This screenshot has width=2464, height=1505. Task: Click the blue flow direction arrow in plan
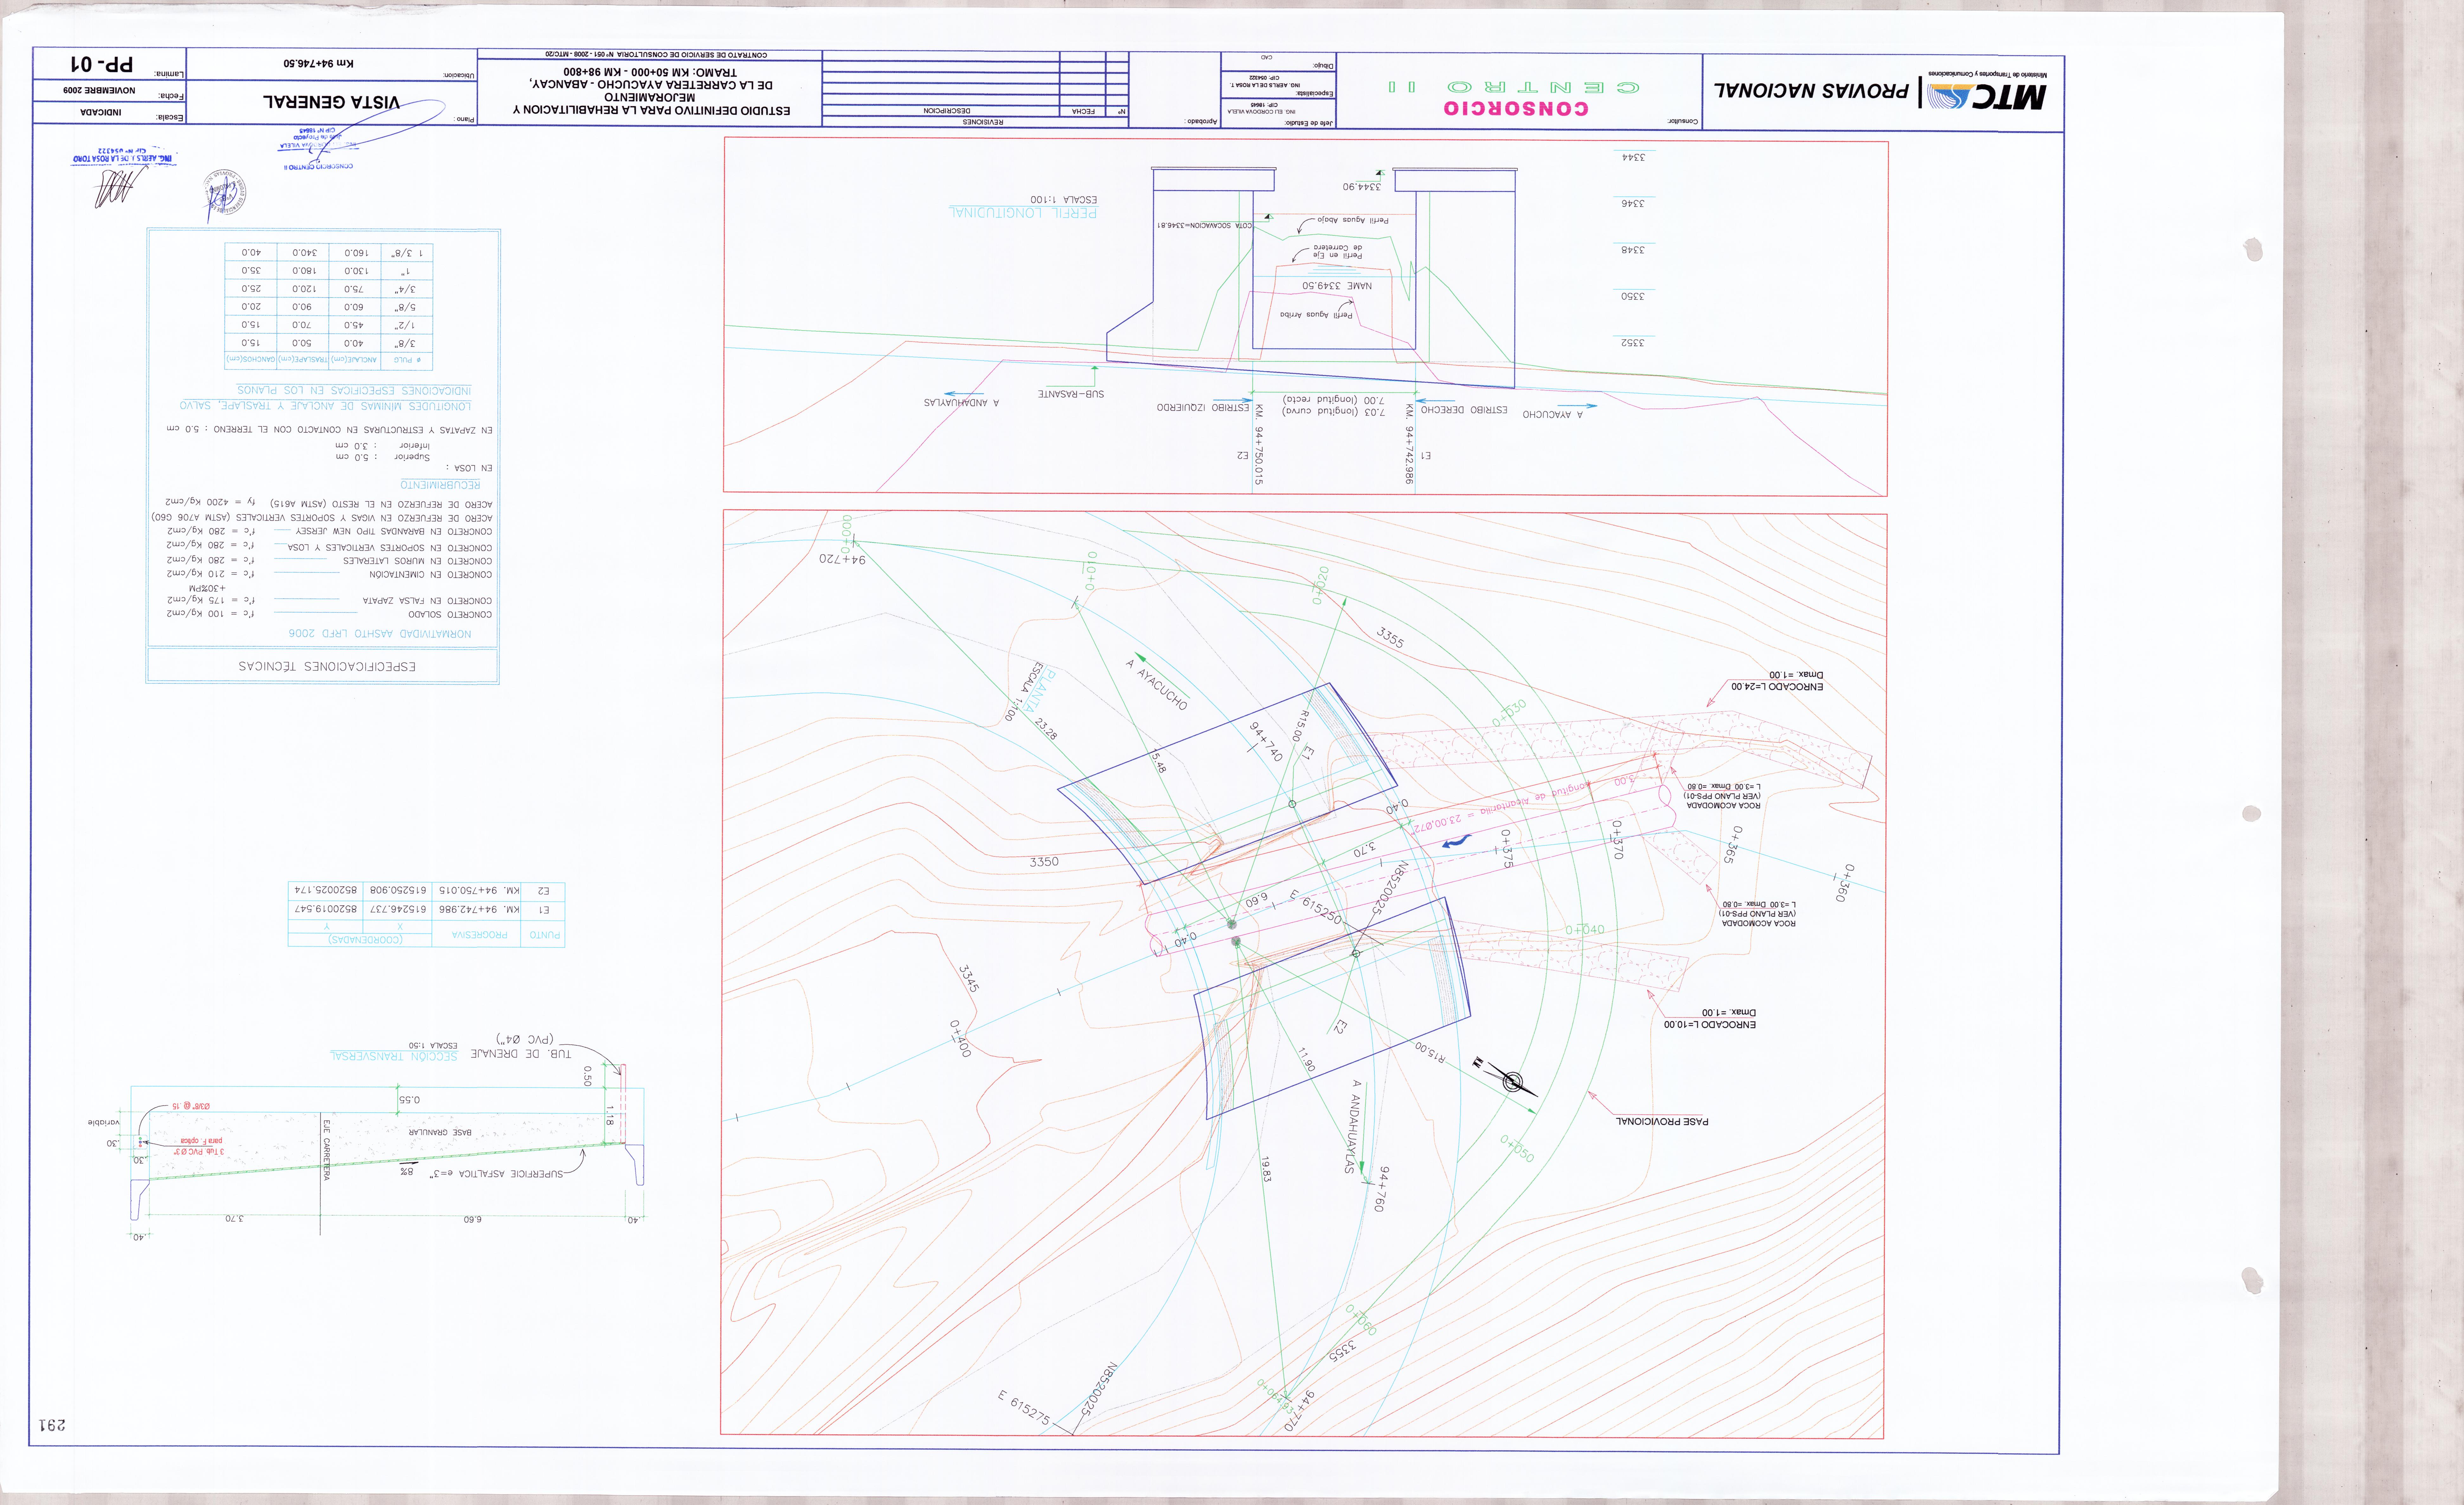tap(1457, 842)
